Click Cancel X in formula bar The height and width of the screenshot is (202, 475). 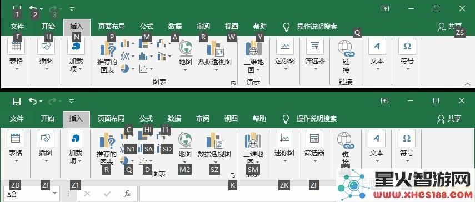(87, 194)
